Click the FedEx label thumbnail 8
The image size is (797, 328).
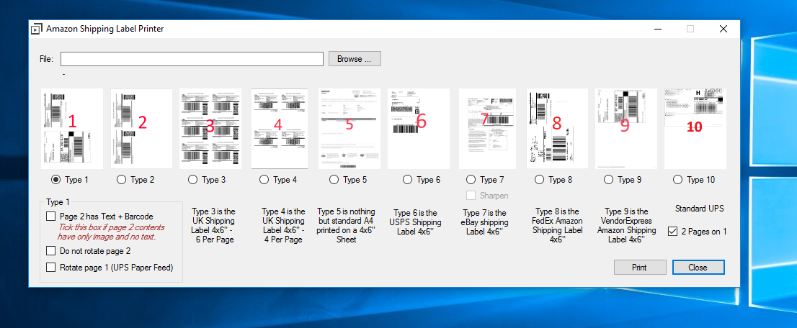click(x=557, y=129)
